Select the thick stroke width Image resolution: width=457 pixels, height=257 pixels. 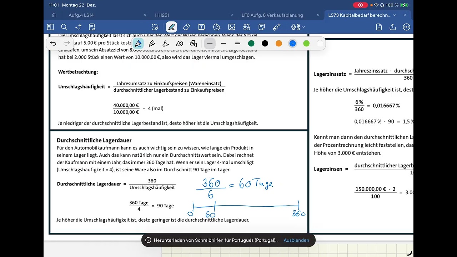tap(237, 44)
